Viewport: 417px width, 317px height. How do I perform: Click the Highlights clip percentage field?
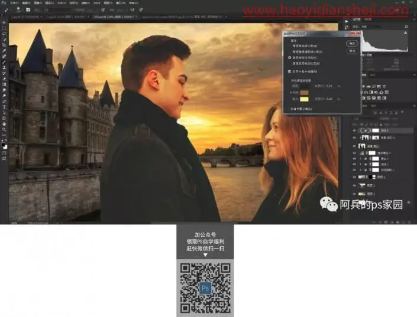point(330,99)
